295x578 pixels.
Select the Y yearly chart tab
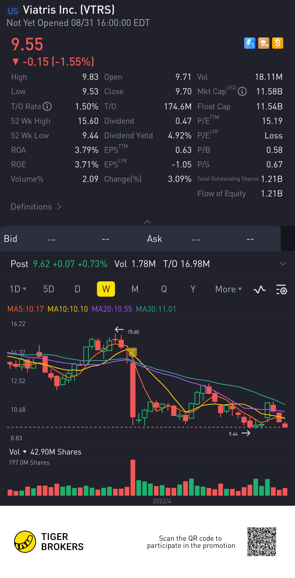pos(193,289)
